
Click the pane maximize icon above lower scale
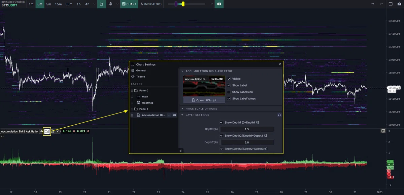pos(383,131)
